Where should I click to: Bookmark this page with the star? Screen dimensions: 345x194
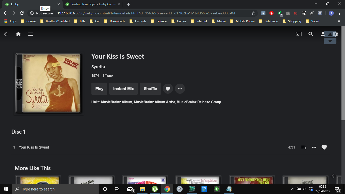(253, 13)
